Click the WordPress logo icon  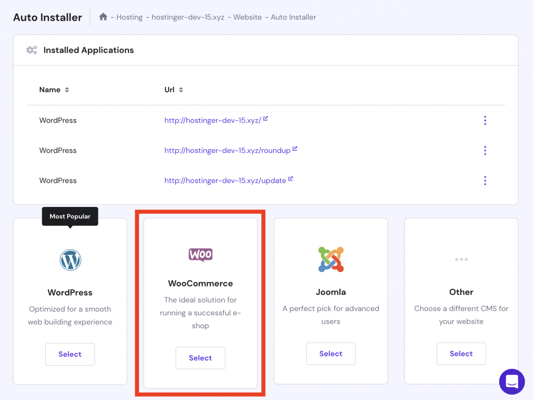click(x=70, y=260)
